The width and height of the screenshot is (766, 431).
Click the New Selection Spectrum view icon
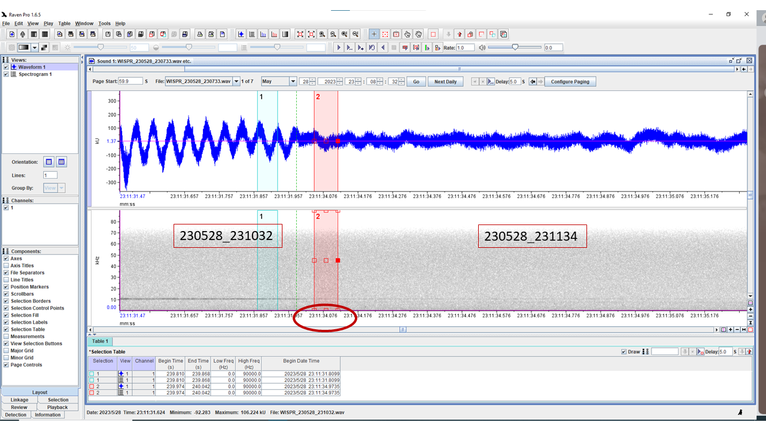[274, 34]
